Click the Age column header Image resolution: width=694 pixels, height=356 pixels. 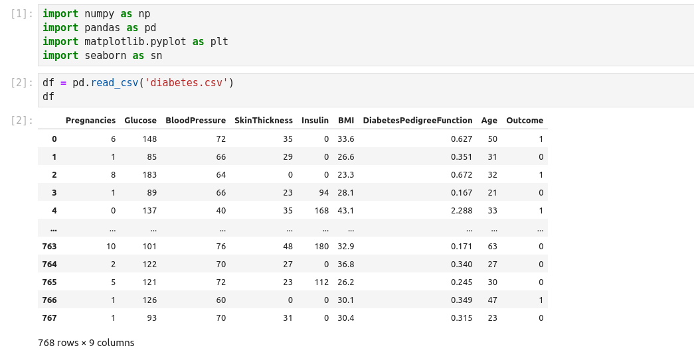(489, 121)
